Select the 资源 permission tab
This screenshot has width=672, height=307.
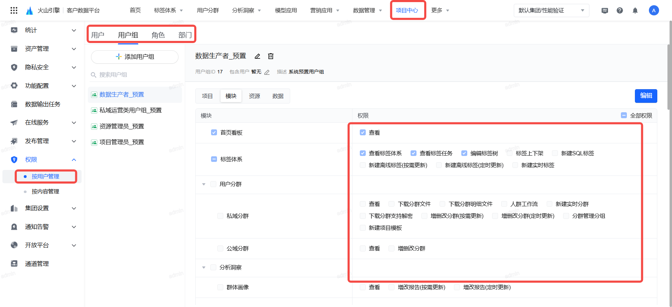coord(254,96)
